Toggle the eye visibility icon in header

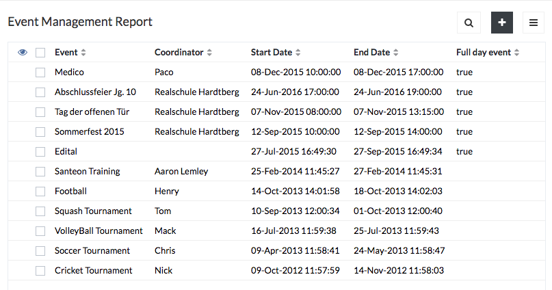[x=23, y=53]
